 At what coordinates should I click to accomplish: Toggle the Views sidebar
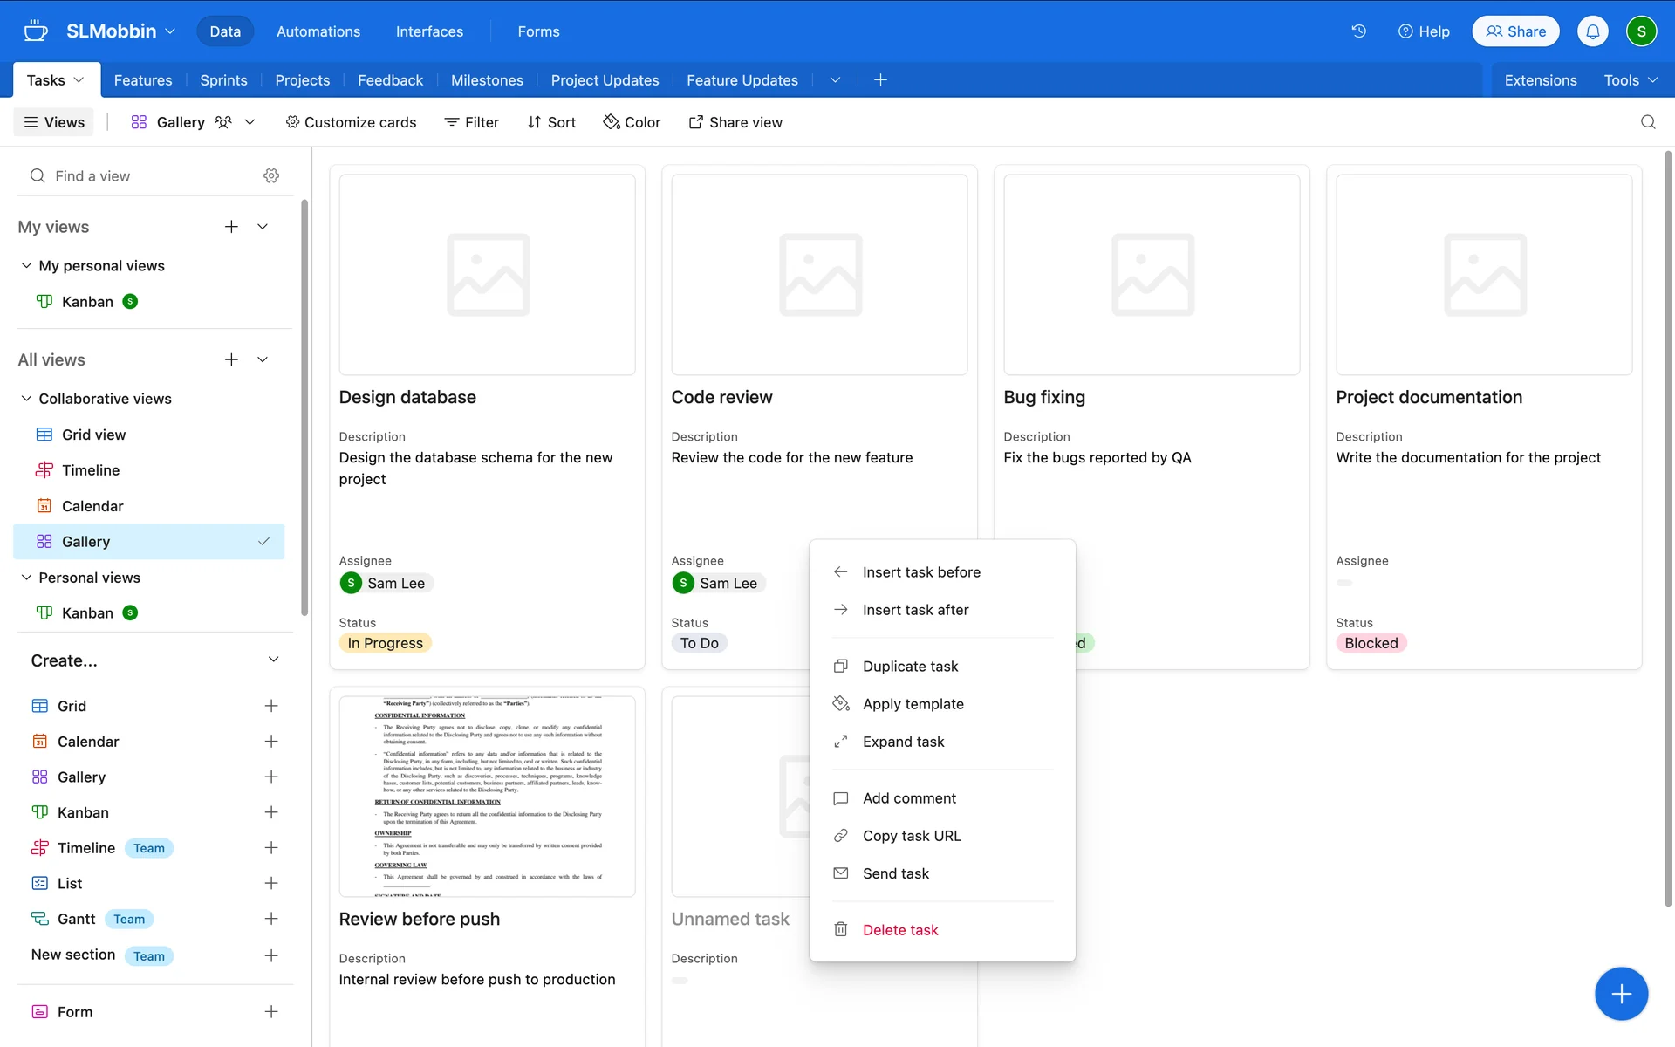click(x=54, y=122)
